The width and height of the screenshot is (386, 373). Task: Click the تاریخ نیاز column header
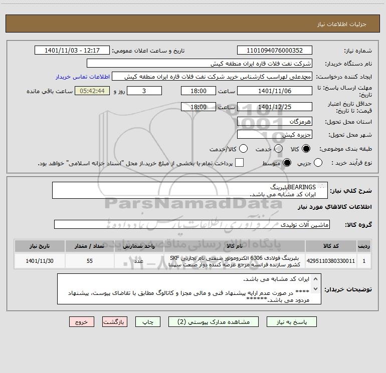point(40,246)
